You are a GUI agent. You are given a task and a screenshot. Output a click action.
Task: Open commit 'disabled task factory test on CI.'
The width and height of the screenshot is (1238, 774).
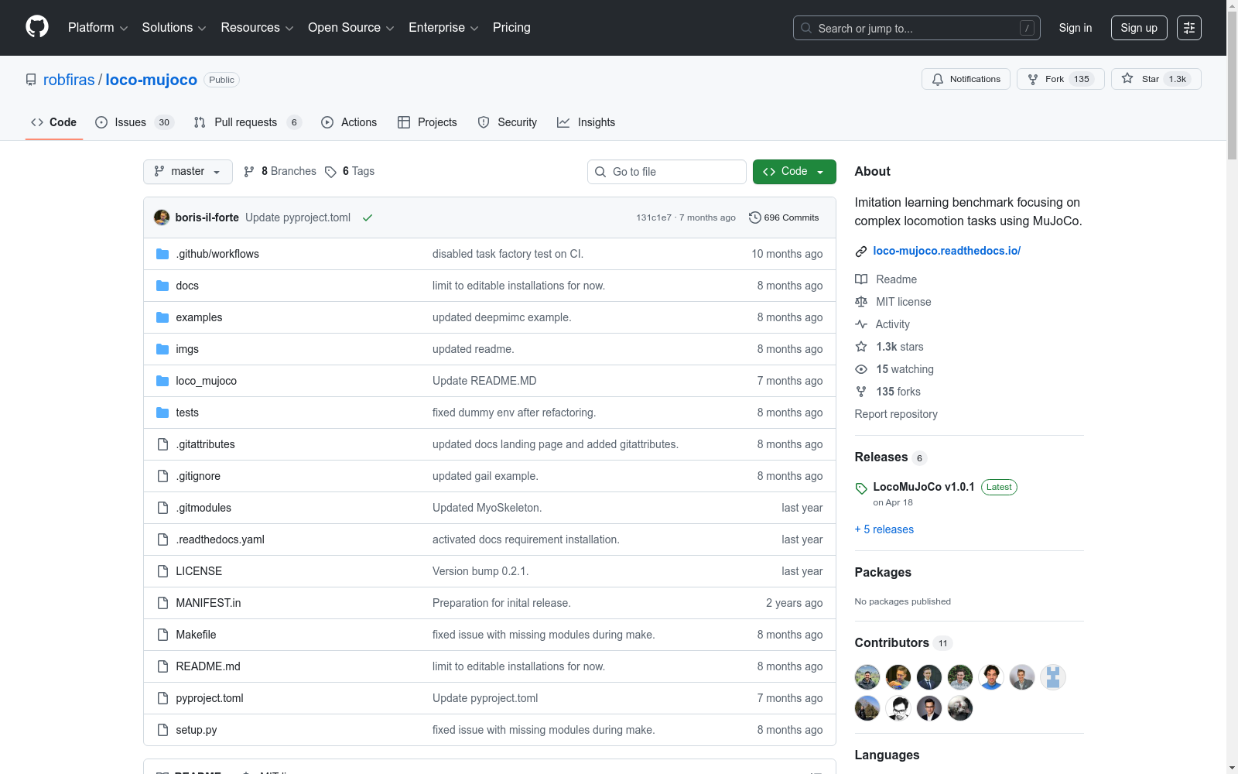click(508, 254)
